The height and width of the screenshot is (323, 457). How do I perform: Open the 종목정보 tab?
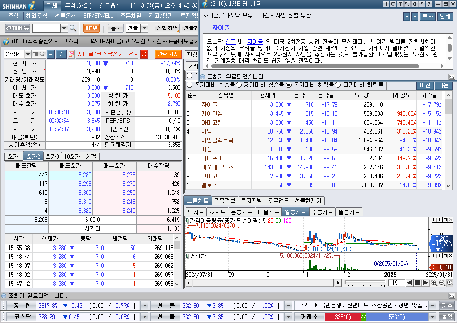coord(224,201)
